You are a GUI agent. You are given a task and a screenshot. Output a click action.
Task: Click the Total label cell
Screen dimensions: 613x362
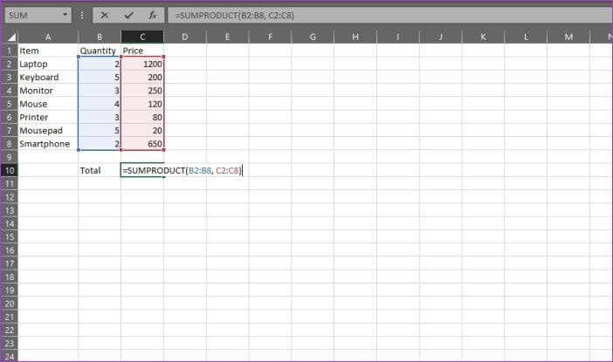point(100,170)
